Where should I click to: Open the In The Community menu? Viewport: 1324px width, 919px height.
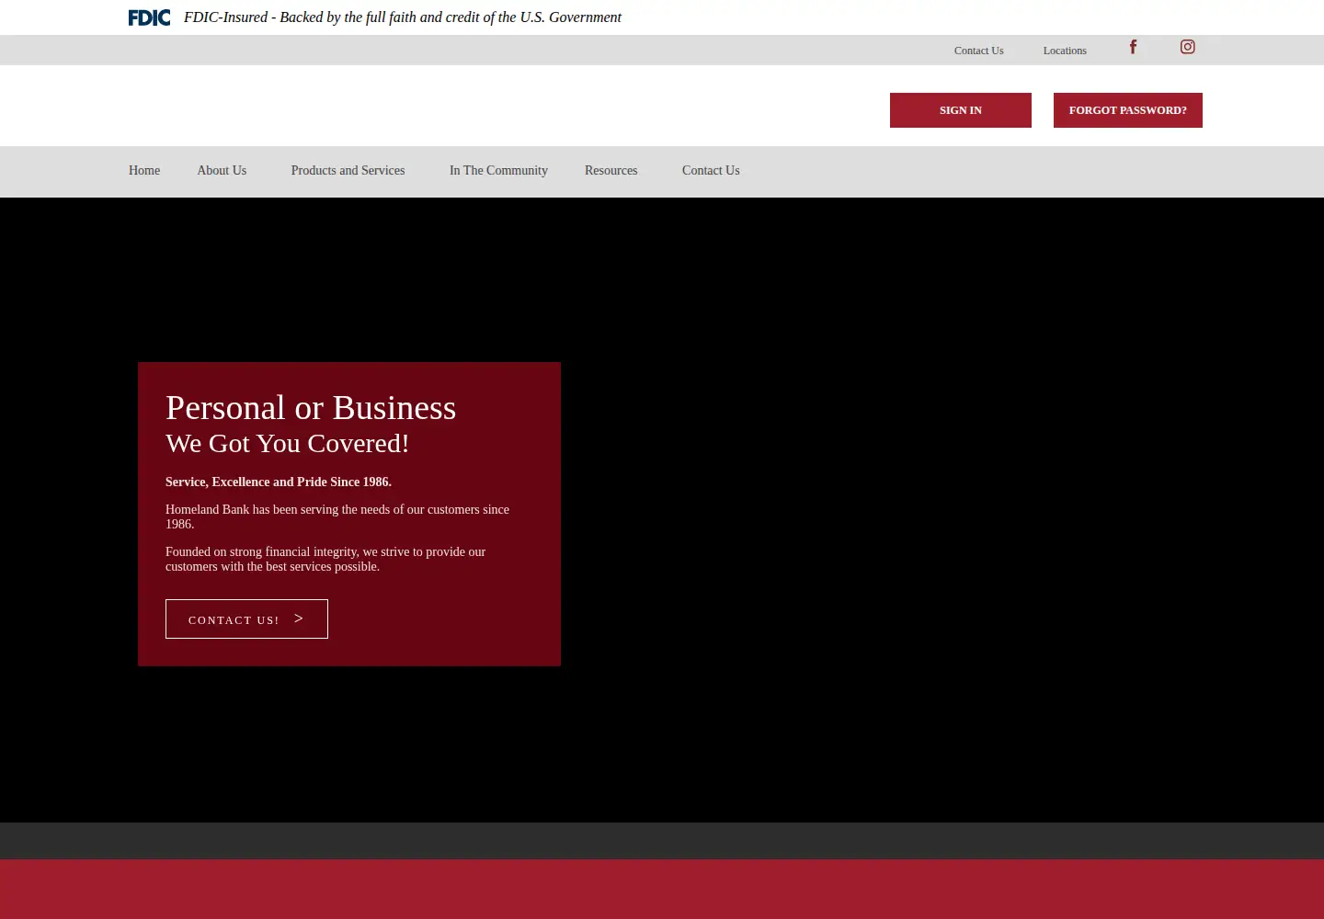(x=498, y=171)
